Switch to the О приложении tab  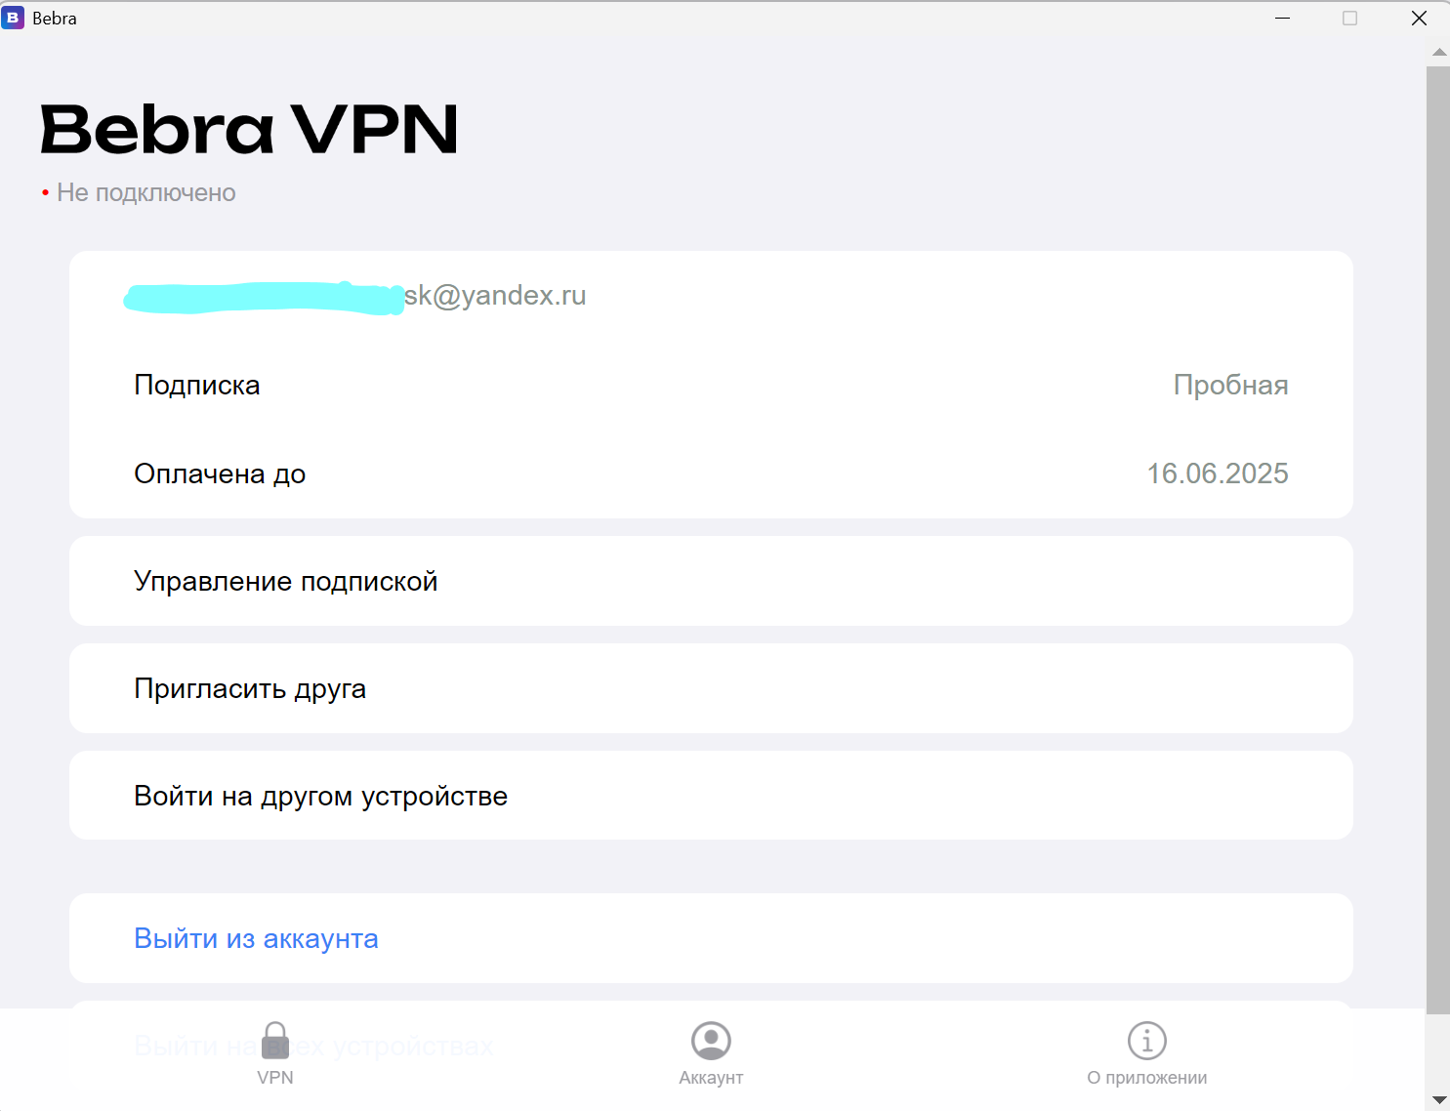click(x=1145, y=1057)
